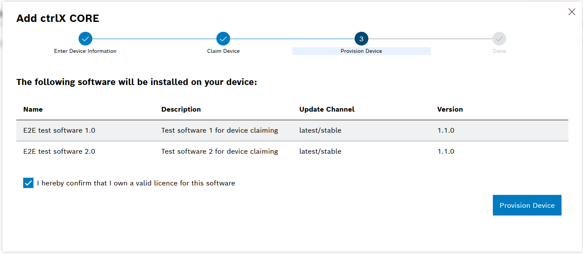Screen dimensions: 583x255
Task: Click the Enter Device Information label
Action: click(x=85, y=51)
